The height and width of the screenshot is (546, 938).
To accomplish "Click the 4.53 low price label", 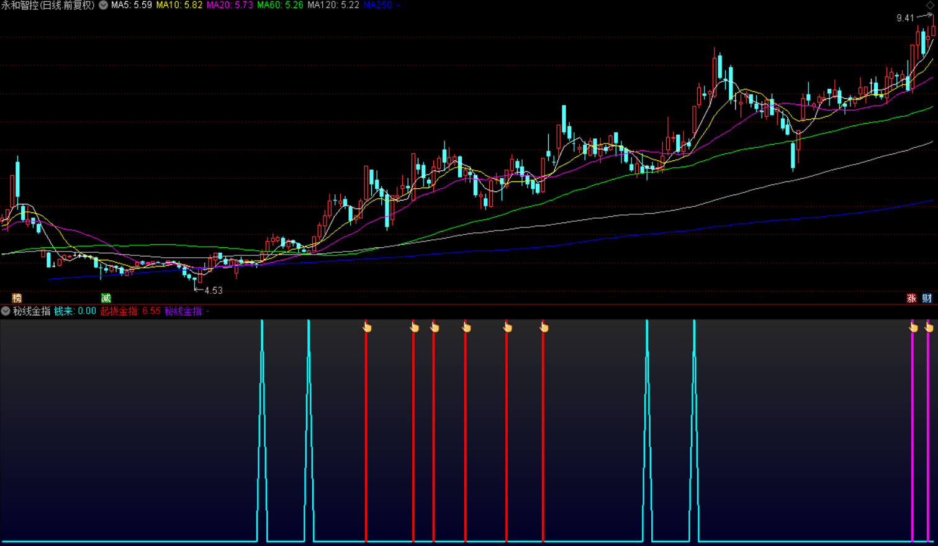I will 214,290.
